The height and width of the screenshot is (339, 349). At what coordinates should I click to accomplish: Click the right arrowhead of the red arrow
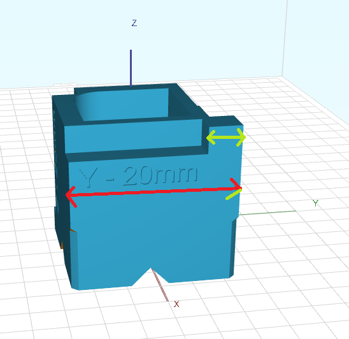(x=236, y=184)
